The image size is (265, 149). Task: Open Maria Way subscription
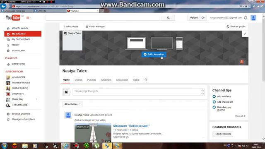click(x=17, y=99)
